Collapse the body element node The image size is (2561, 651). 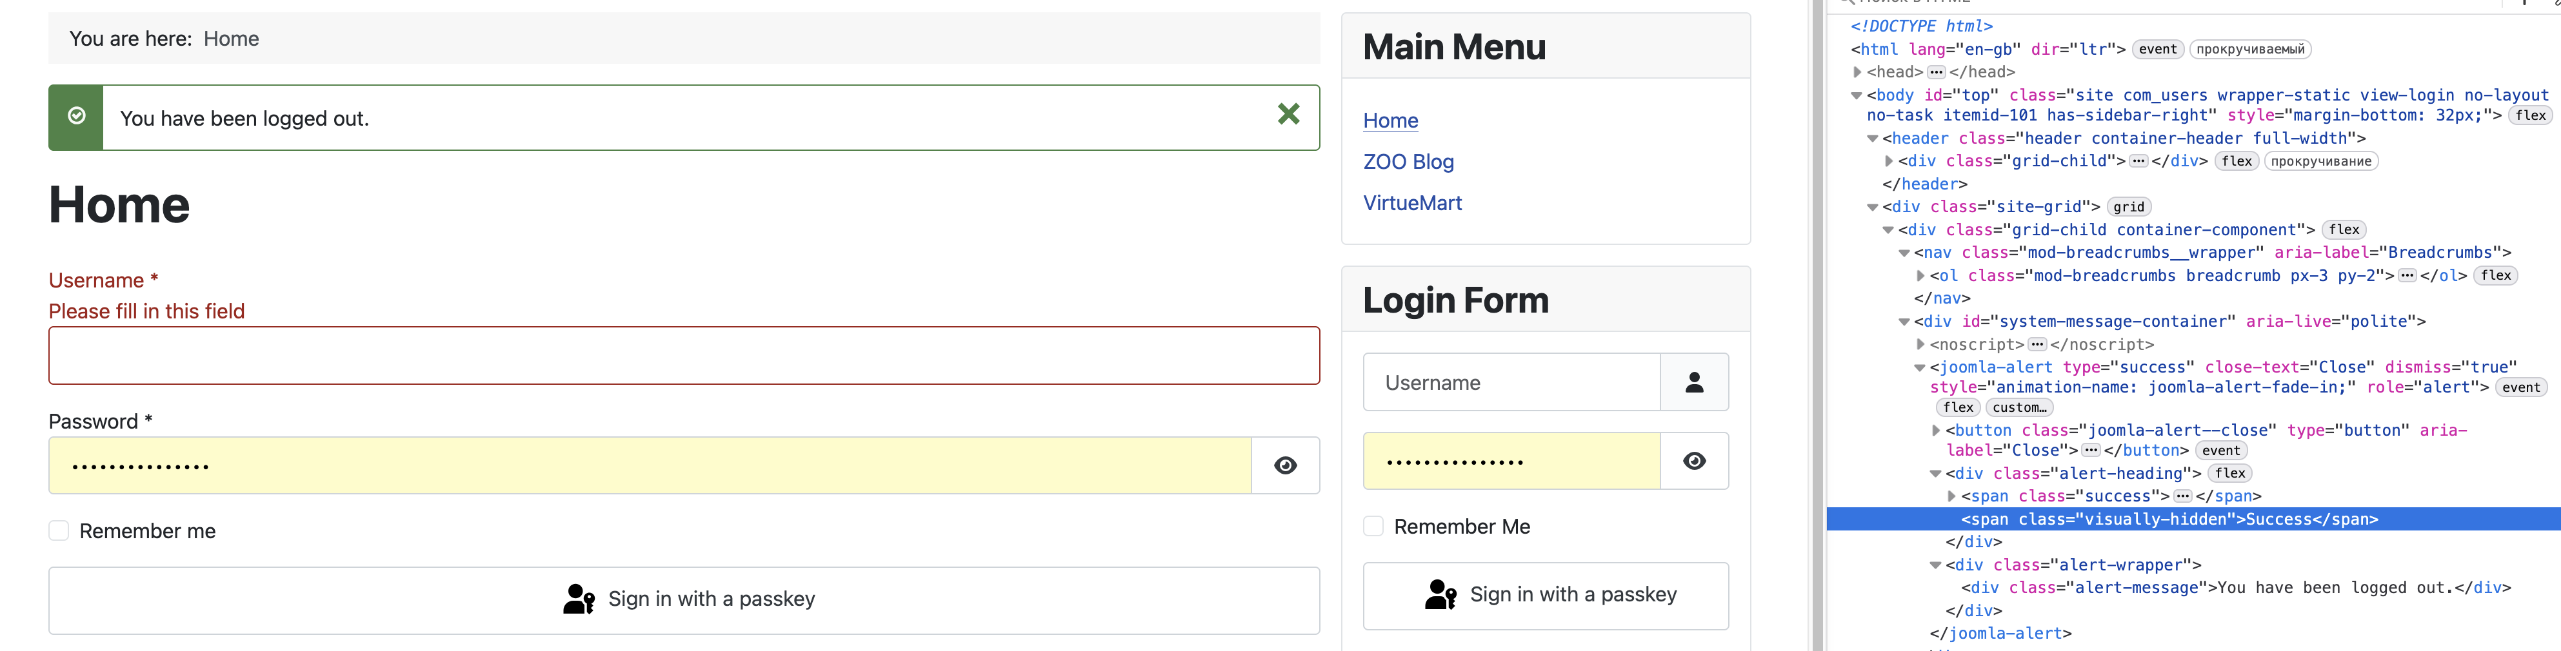(1856, 95)
